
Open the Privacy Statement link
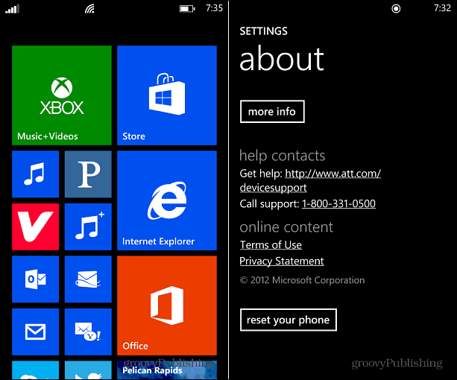coord(282,261)
